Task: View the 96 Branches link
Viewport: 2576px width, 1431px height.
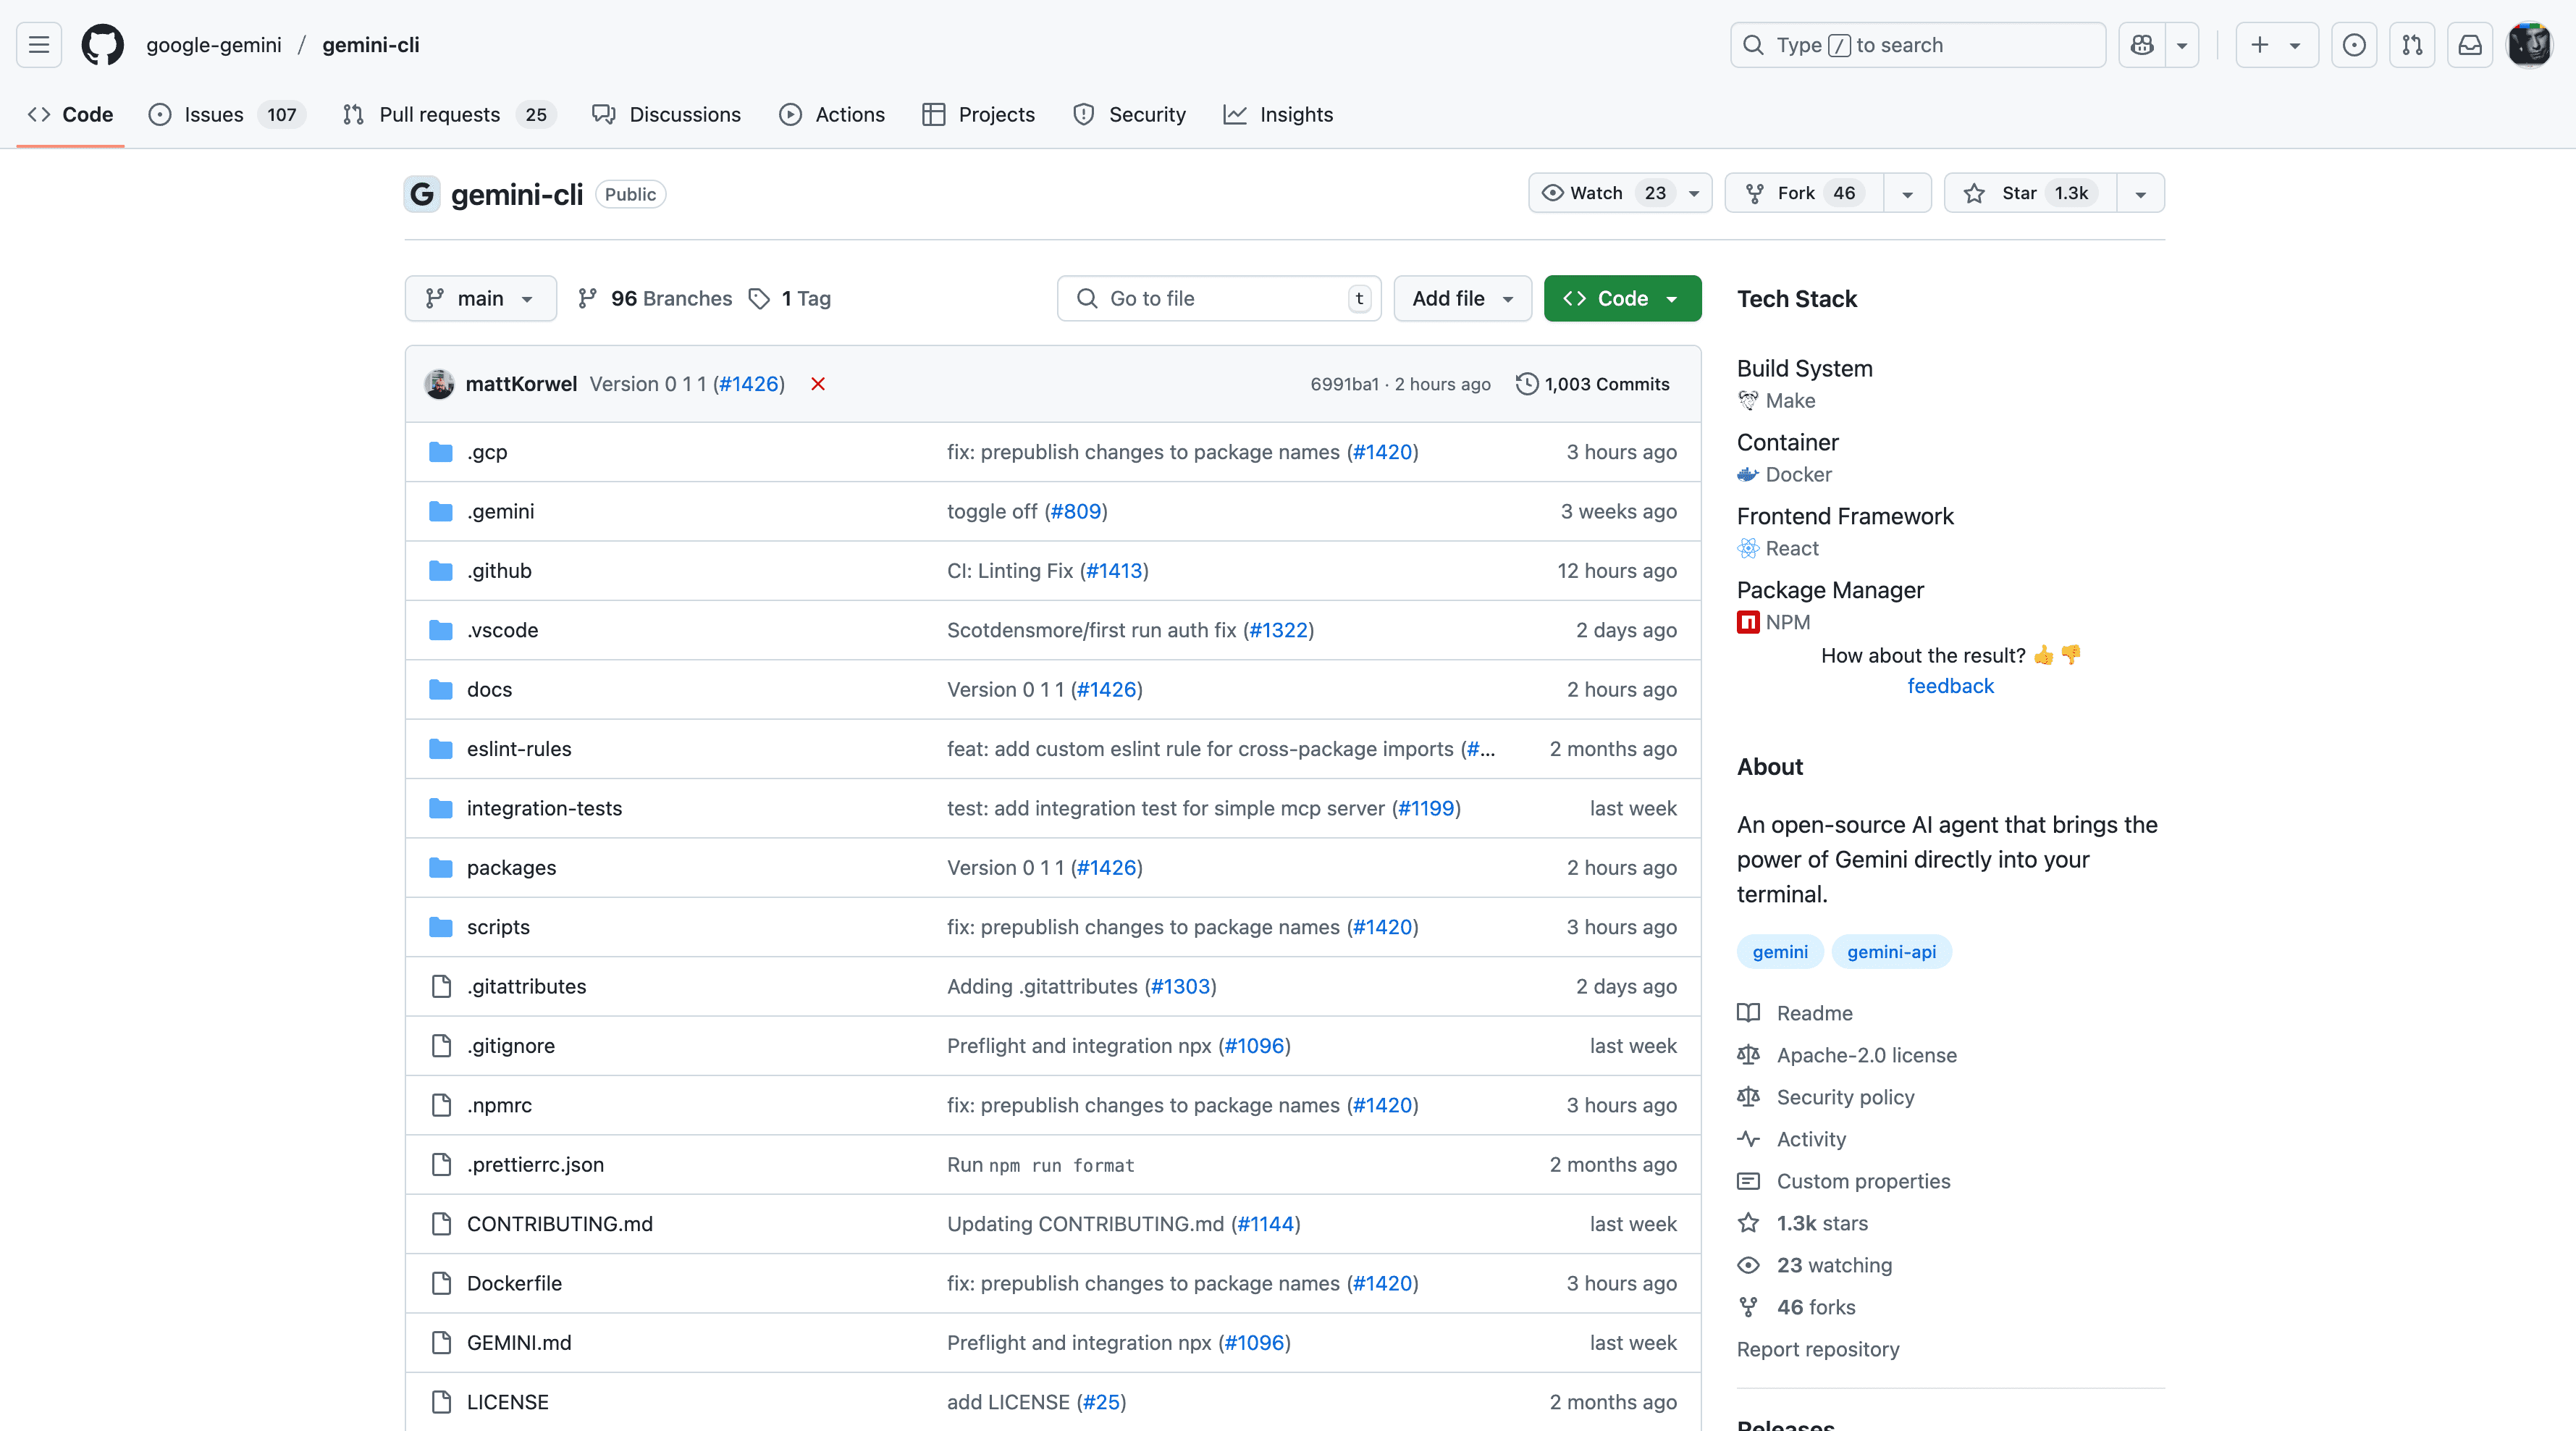Action: click(655, 298)
